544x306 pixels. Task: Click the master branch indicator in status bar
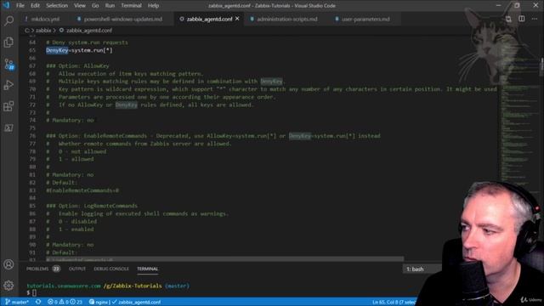click(x=17, y=303)
